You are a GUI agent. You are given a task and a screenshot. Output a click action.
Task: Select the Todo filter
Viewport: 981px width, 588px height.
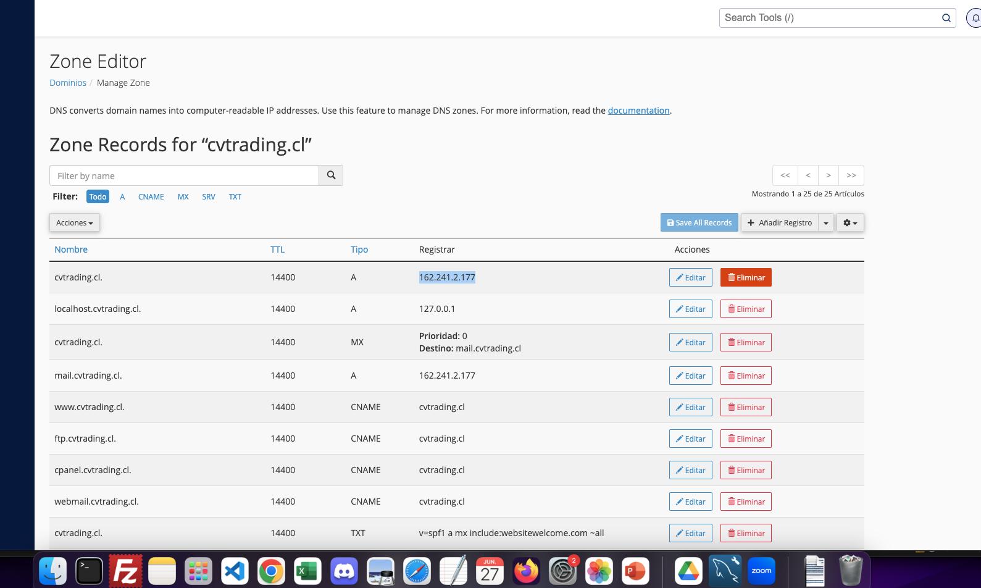coord(98,196)
